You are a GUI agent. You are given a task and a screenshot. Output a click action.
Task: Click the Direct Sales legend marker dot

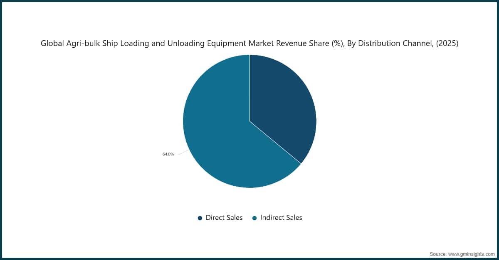click(x=200, y=217)
